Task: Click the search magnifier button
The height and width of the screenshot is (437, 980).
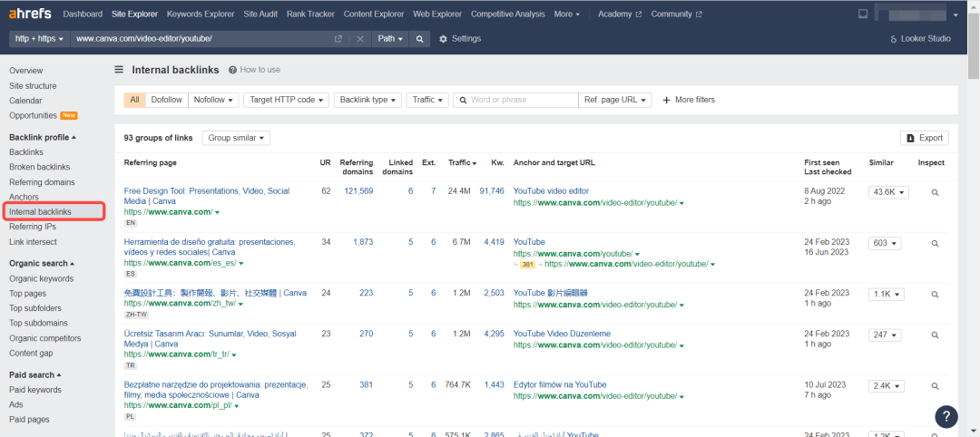Action: 420,39
